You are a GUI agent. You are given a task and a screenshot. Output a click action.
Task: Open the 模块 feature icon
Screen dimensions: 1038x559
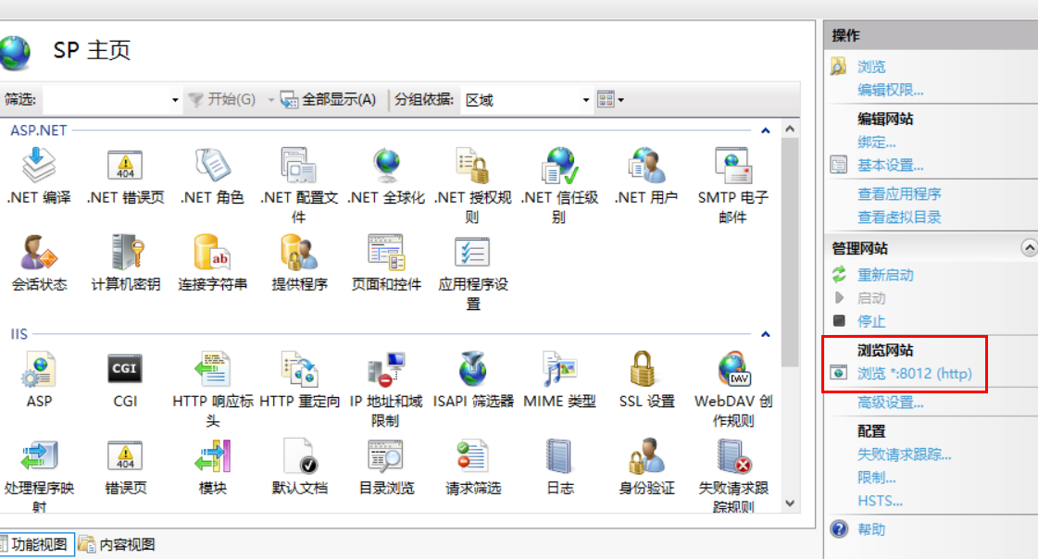click(212, 456)
